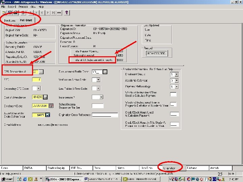The image size is (243, 182).
Task: Click the Award Amount for Entire School Year field
Action: 38,115
